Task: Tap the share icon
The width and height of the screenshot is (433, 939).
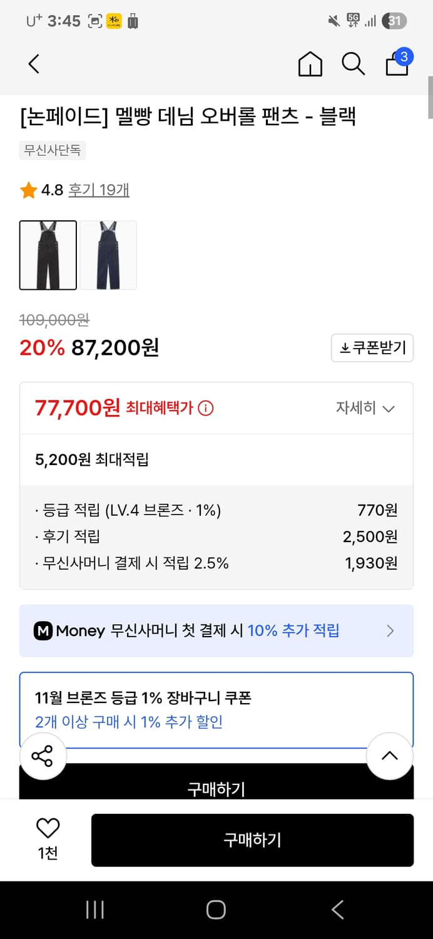Action: pyautogui.click(x=43, y=756)
